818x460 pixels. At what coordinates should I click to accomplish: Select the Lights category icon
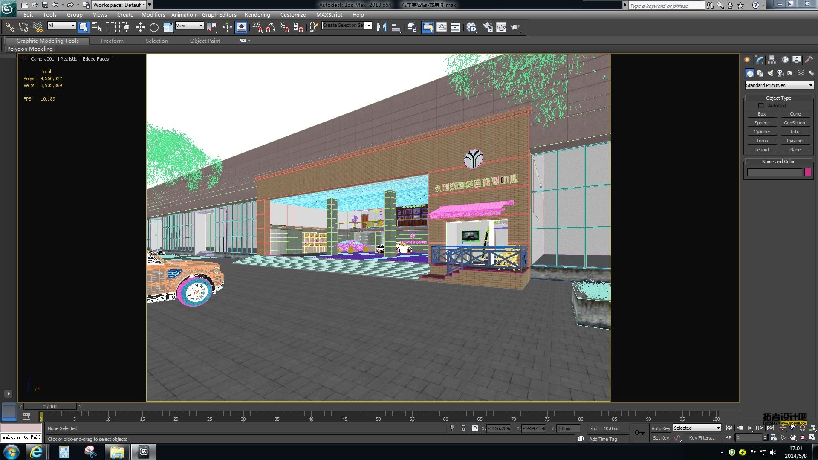(x=770, y=73)
